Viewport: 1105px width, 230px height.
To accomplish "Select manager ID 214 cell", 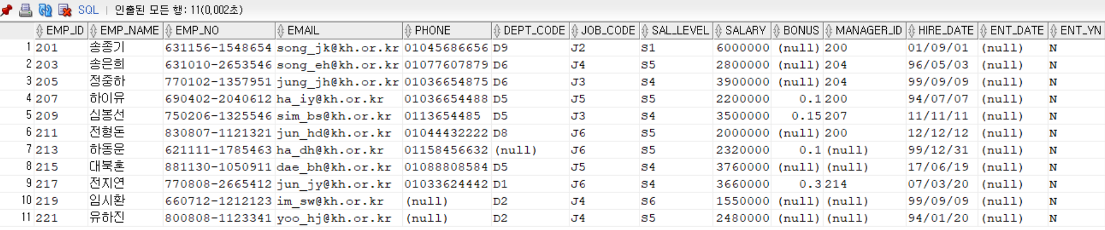I will pyautogui.click(x=865, y=184).
